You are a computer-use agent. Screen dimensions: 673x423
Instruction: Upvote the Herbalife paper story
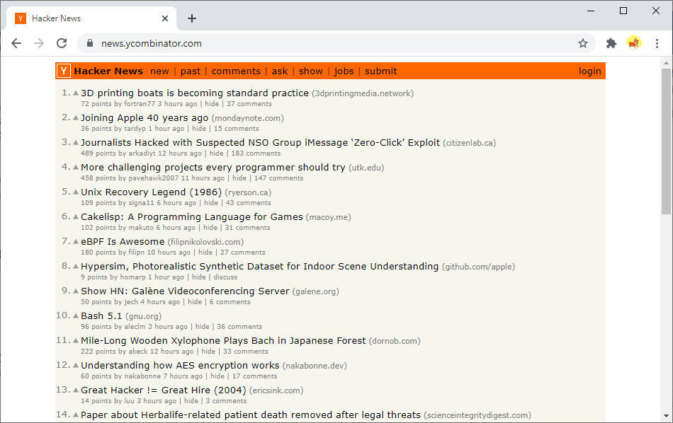[76, 415]
